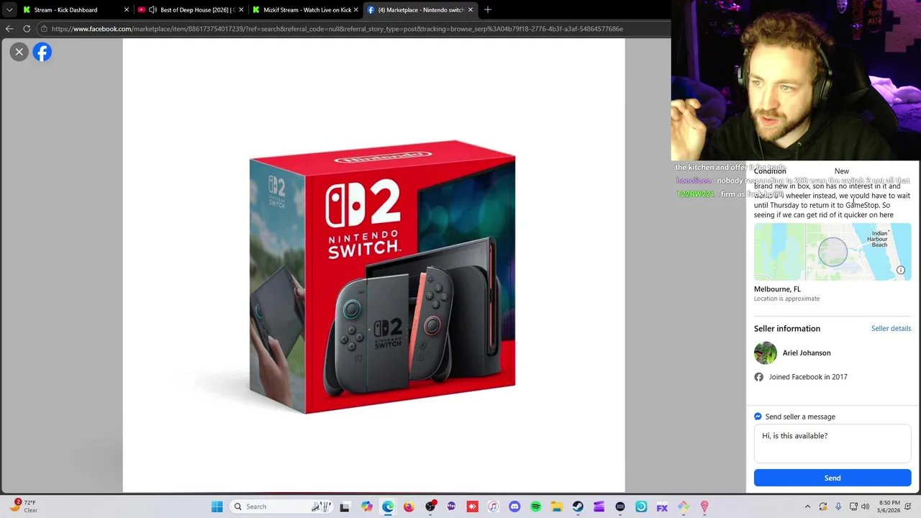Open Seller details link

coord(891,328)
